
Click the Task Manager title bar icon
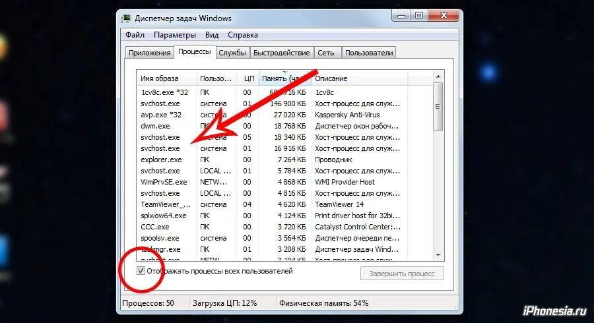coord(126,18)
